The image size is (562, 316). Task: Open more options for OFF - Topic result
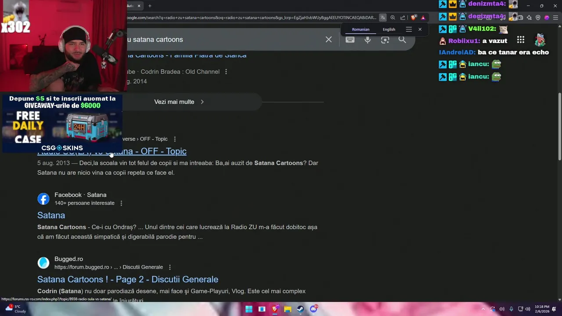[175, 139]
